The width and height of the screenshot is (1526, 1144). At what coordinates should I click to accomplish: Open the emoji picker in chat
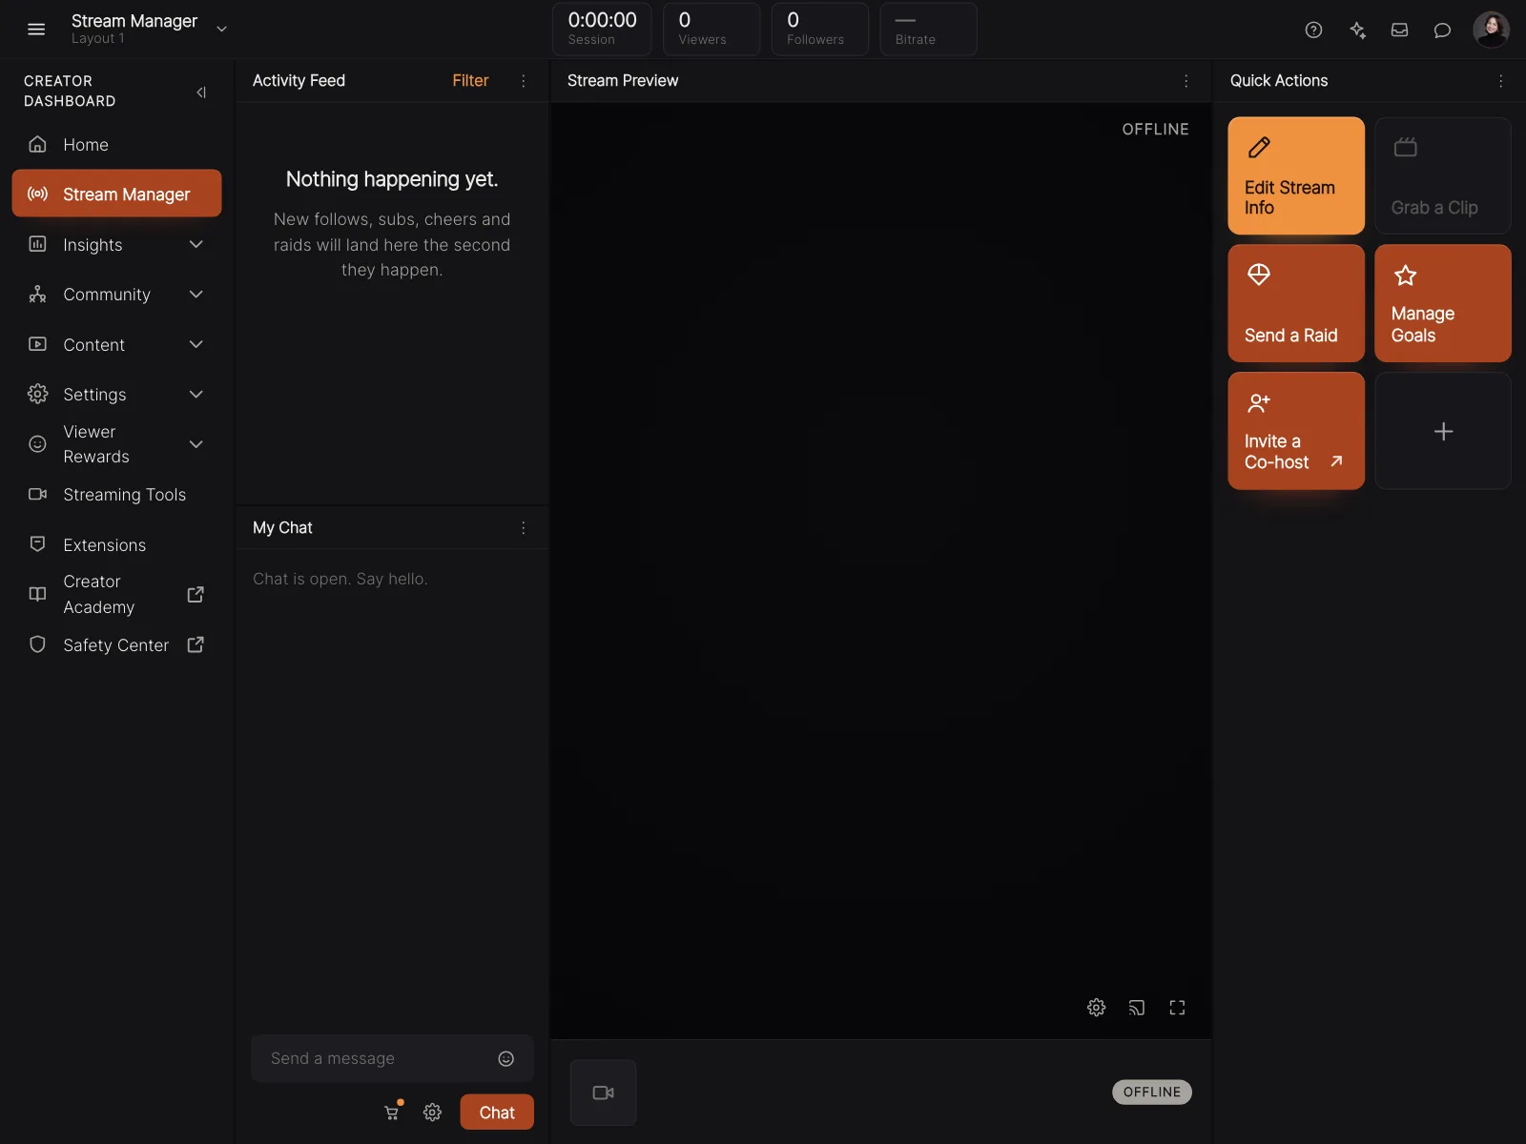[x=506, y=1058]
